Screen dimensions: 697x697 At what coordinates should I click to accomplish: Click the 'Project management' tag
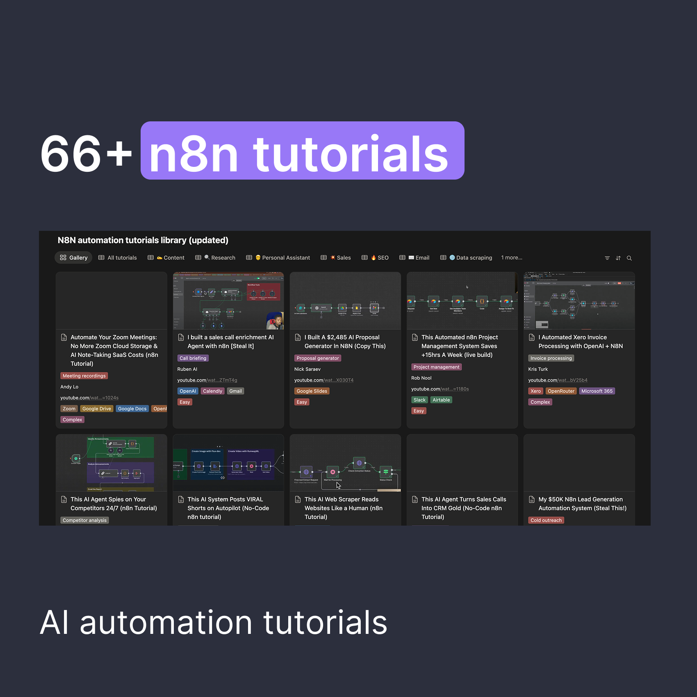tap(436, 367)
